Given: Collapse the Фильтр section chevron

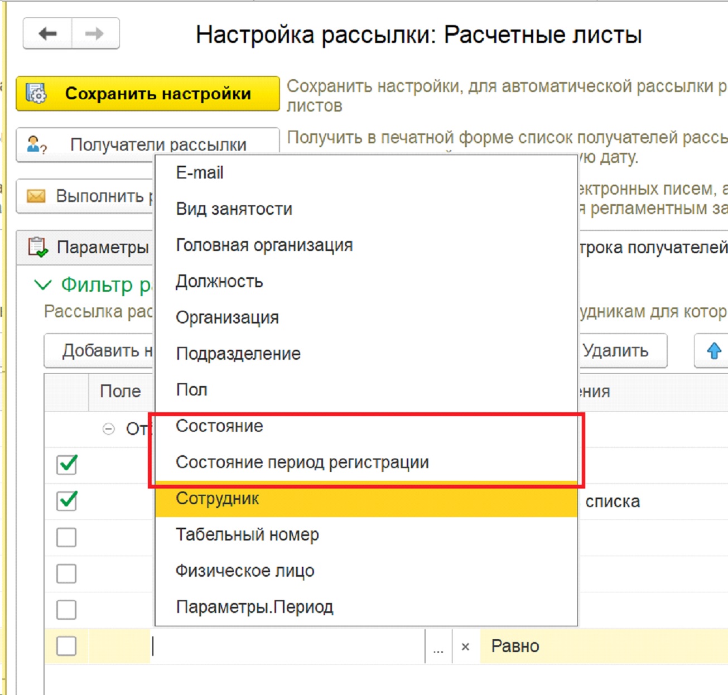Looking at the screenshot, I should [43, 285].
